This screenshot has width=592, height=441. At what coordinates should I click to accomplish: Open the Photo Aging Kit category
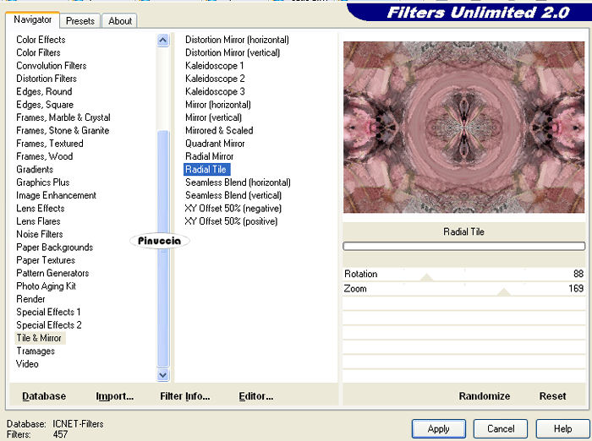click(46, 286)
